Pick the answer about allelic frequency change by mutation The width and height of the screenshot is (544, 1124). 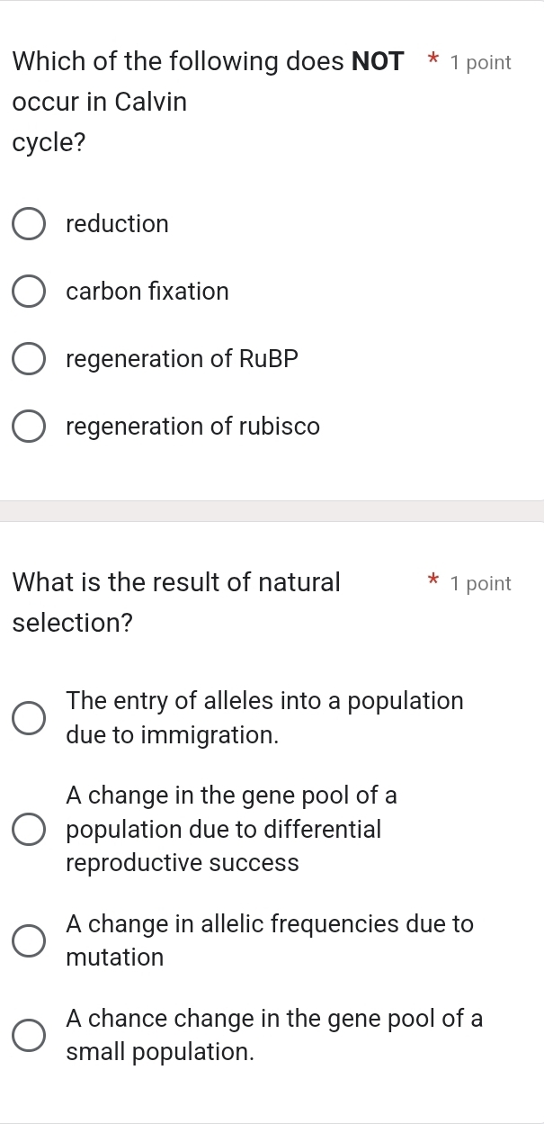tap(270, 940)
